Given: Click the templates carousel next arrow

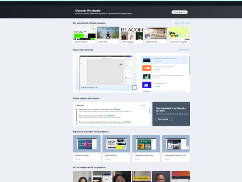Looking at the screenshot, I should point(187,35).
